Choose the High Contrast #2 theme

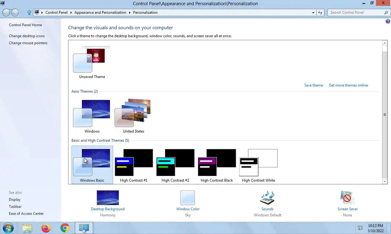[175, 165]
